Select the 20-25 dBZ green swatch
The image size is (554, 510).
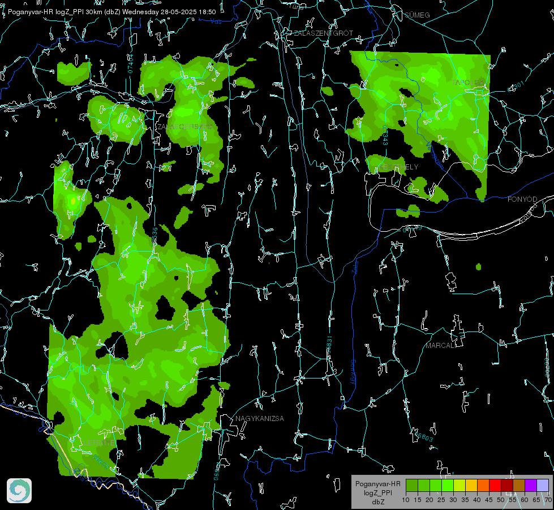436,486
